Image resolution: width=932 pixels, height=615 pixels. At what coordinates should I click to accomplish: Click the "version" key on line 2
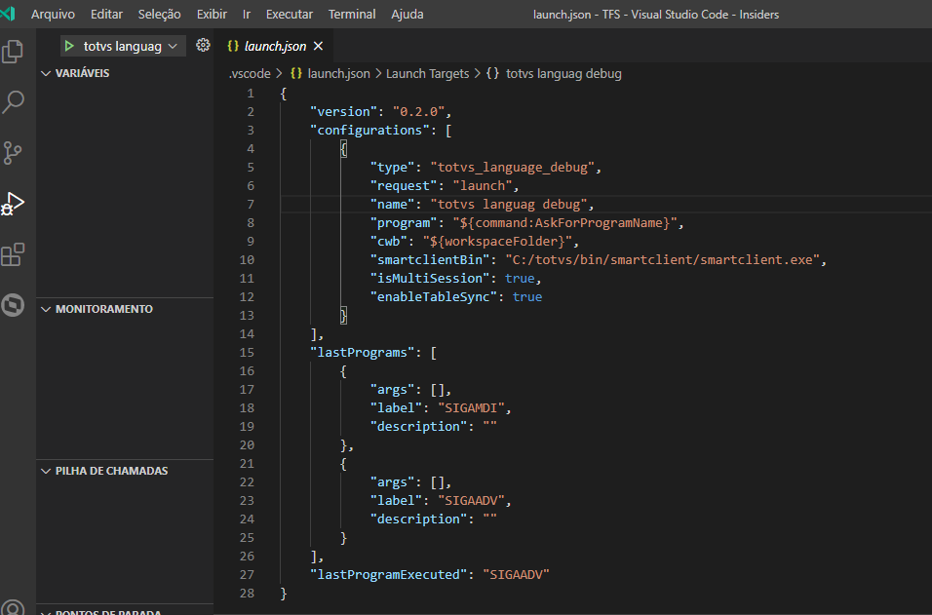click(343, 112)
